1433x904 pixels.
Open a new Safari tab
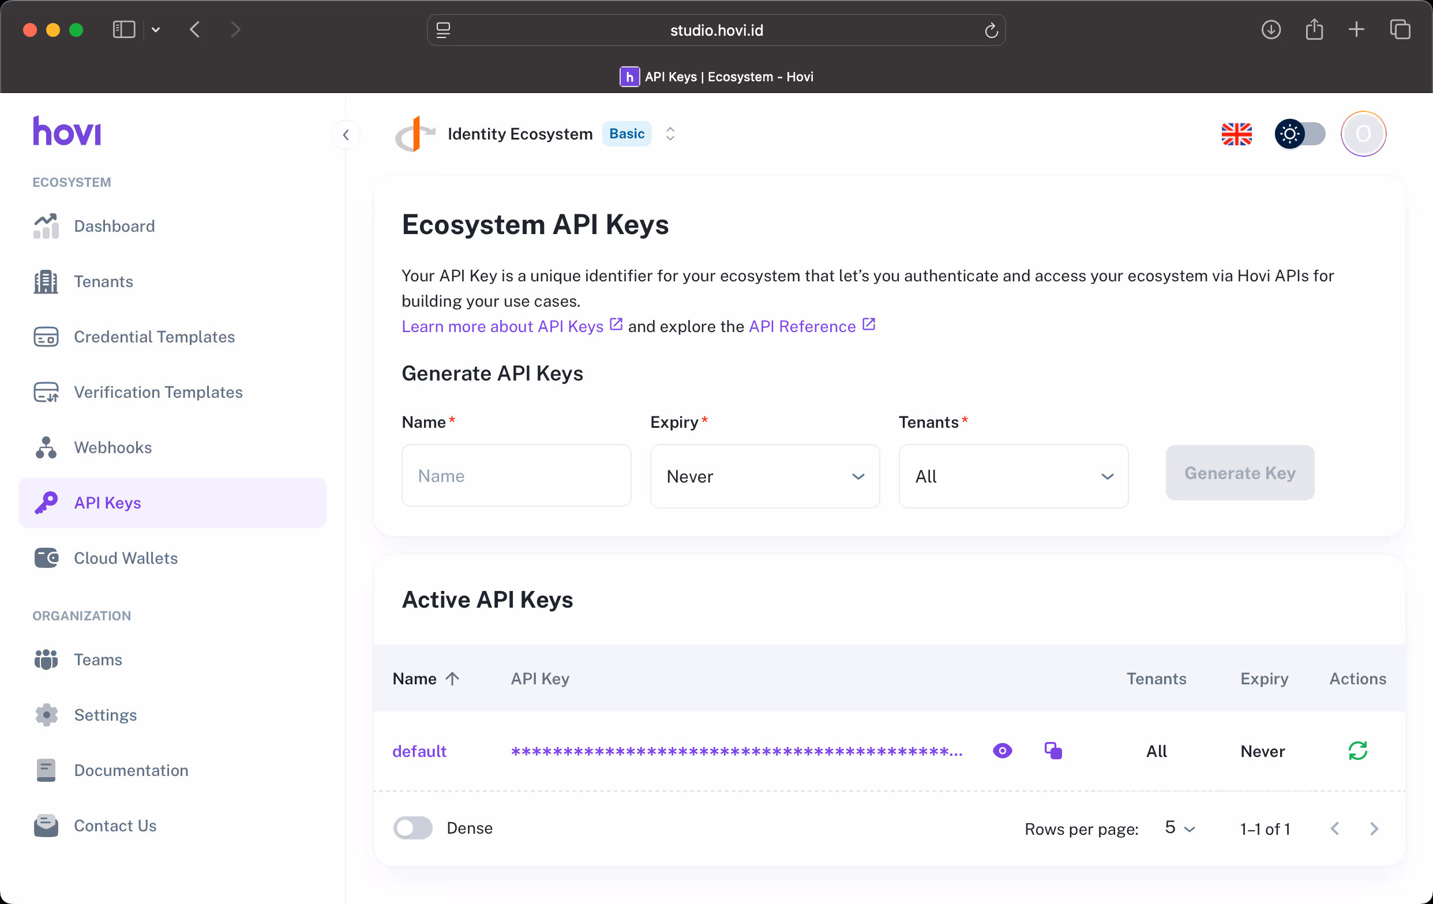[x=1356, y=29]
